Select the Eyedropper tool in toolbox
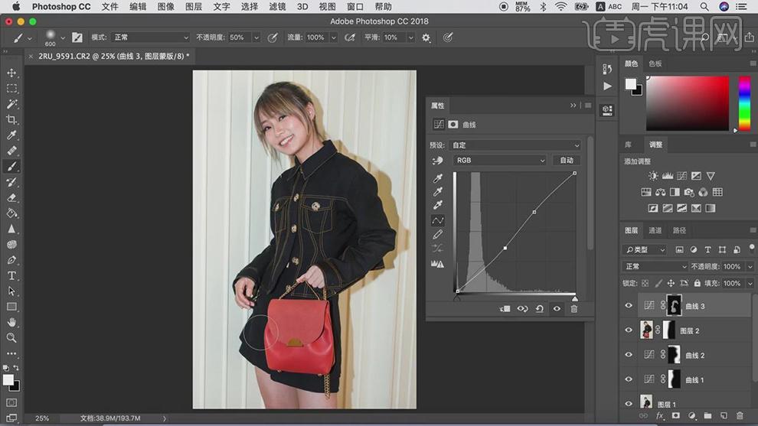The height and width of the screenshot is (426, 758). click(x=11, y=135)
